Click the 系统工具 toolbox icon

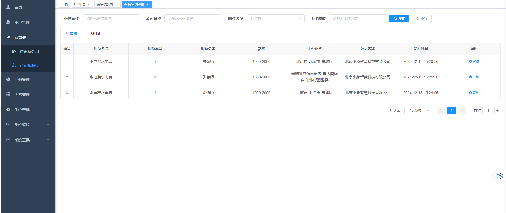(x=8, y=140)
